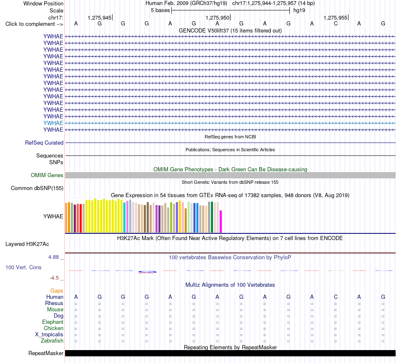Click the GTEx Gene Expression title
The height and width of the screenshot is (363, 396).
click(230, 195)
